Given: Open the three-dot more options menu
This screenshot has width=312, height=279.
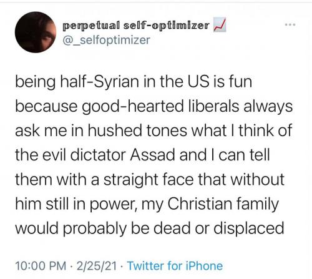Looking at the screenshot, I should tap(290, 25).
